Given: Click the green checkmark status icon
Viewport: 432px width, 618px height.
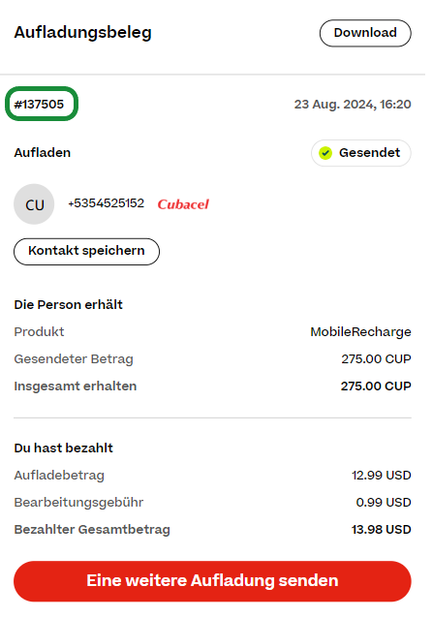Looking at the screenshot, I should pos(325,153).
